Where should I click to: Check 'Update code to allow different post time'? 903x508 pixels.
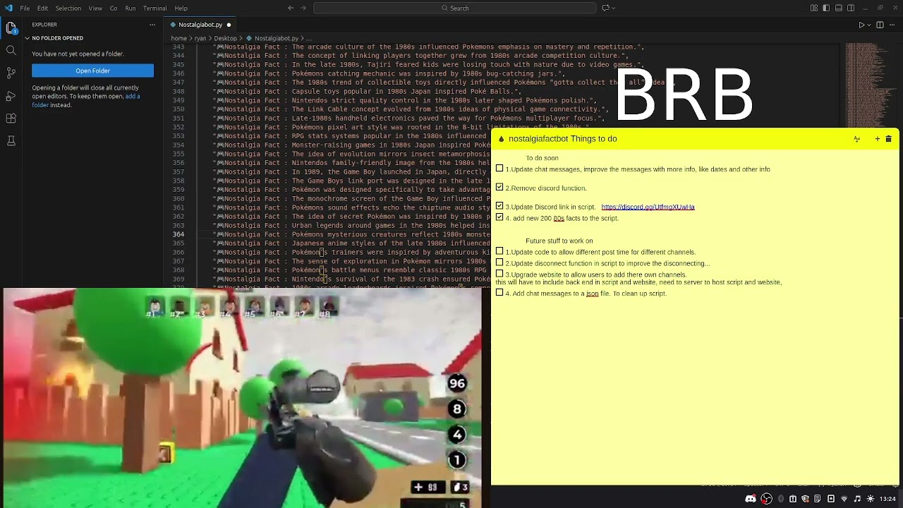pyautogui.click(x=499, y=251)
